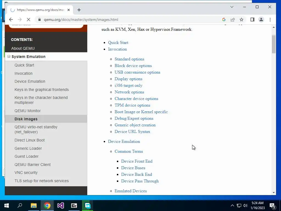Screen dimensions: 281x211
Task: Open the Device Back End link
Action: (137, 174)
